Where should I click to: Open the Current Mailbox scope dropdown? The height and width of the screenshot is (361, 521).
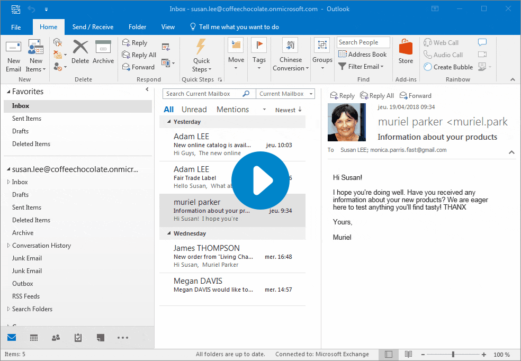pos(285,94)
